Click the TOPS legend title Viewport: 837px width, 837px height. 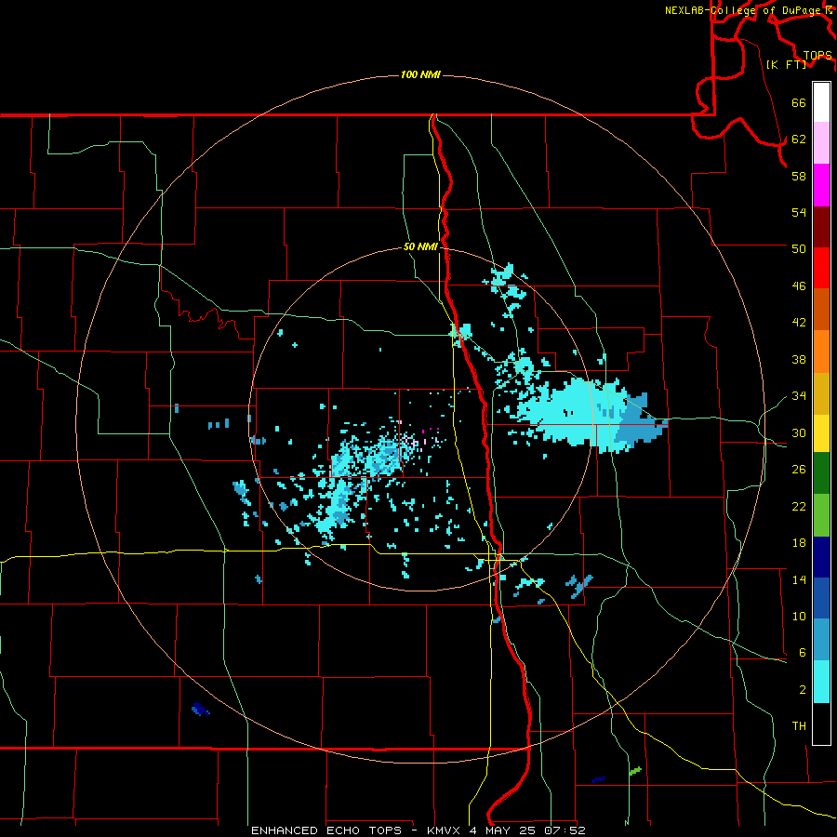pyautogui.click(x=817, y=56)
